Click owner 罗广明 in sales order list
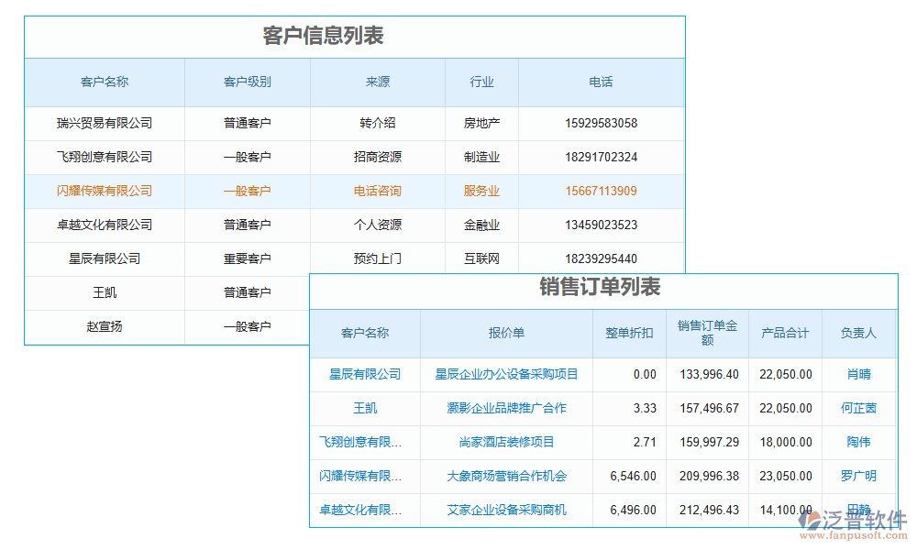 click(x=858, y=476)
